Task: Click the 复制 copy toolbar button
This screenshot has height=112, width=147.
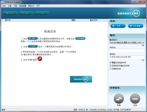Action: (x=10, y=13)
